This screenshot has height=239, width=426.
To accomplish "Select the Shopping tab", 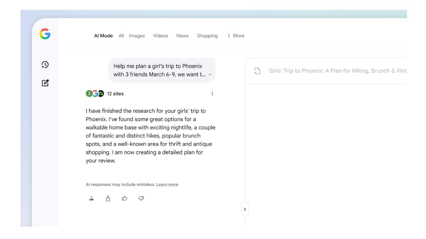I will tap(207, 36).
